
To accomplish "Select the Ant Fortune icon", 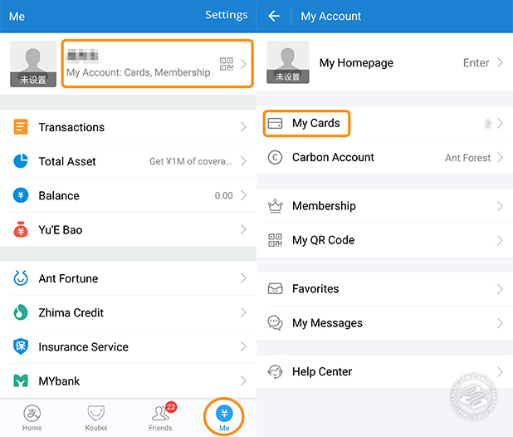I will (x=21, y=278).
